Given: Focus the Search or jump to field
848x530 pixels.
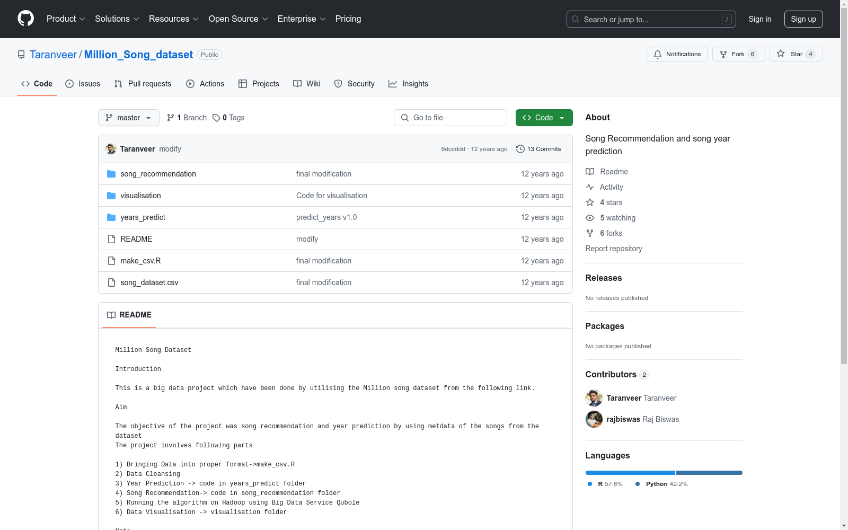Looking at the screenshot, I should point(651,19).
